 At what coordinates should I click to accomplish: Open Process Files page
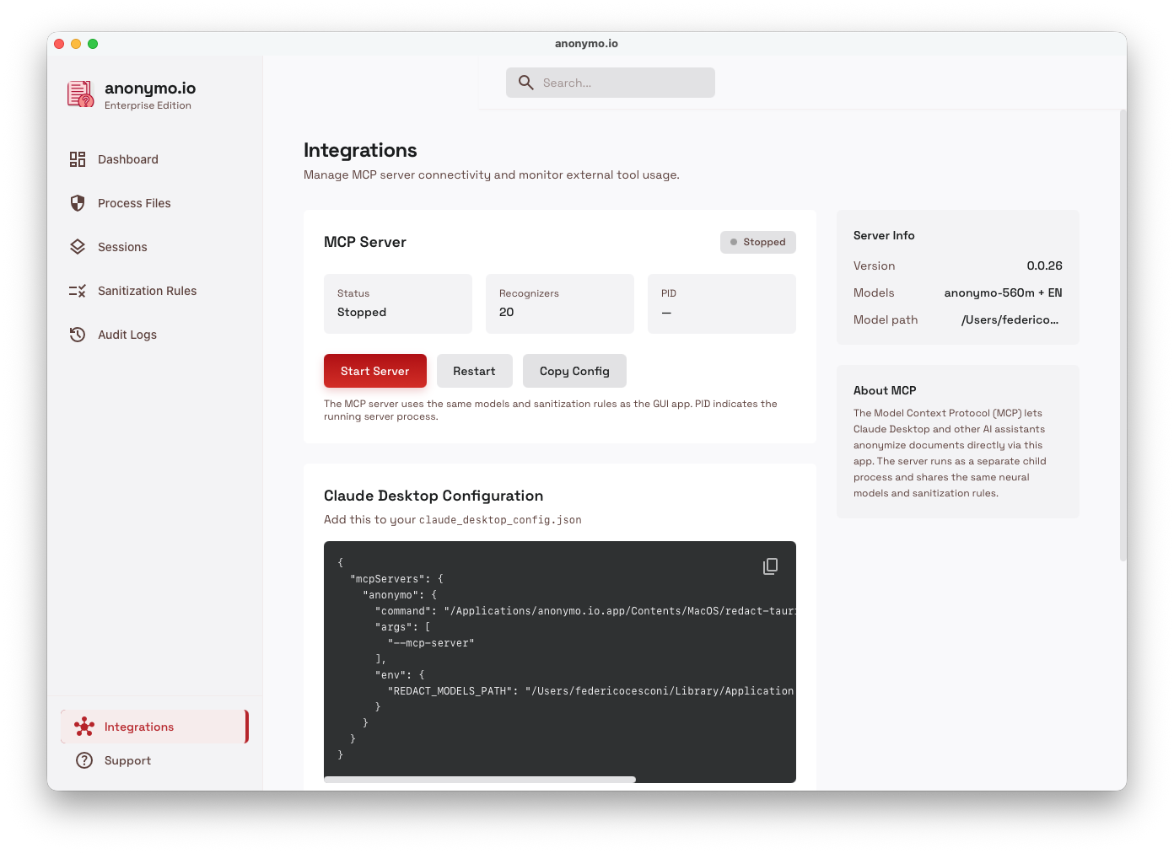pos(154,203)
